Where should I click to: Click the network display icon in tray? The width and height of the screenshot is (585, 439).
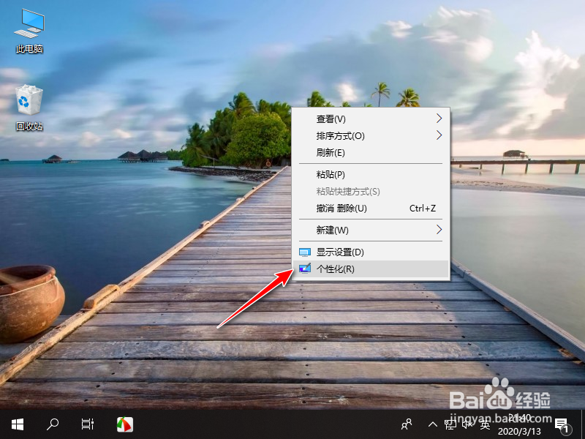coord(451,424)
